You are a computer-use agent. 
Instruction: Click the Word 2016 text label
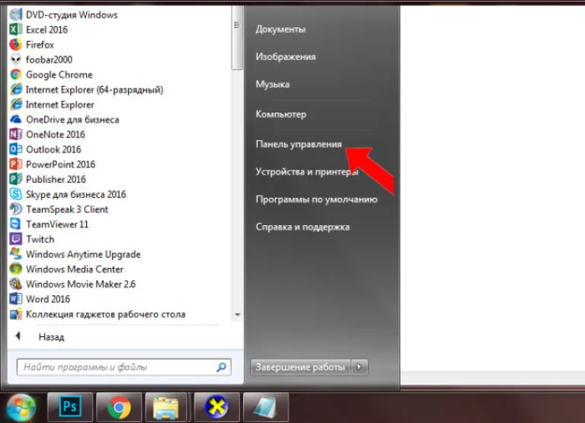pos(48,299)
